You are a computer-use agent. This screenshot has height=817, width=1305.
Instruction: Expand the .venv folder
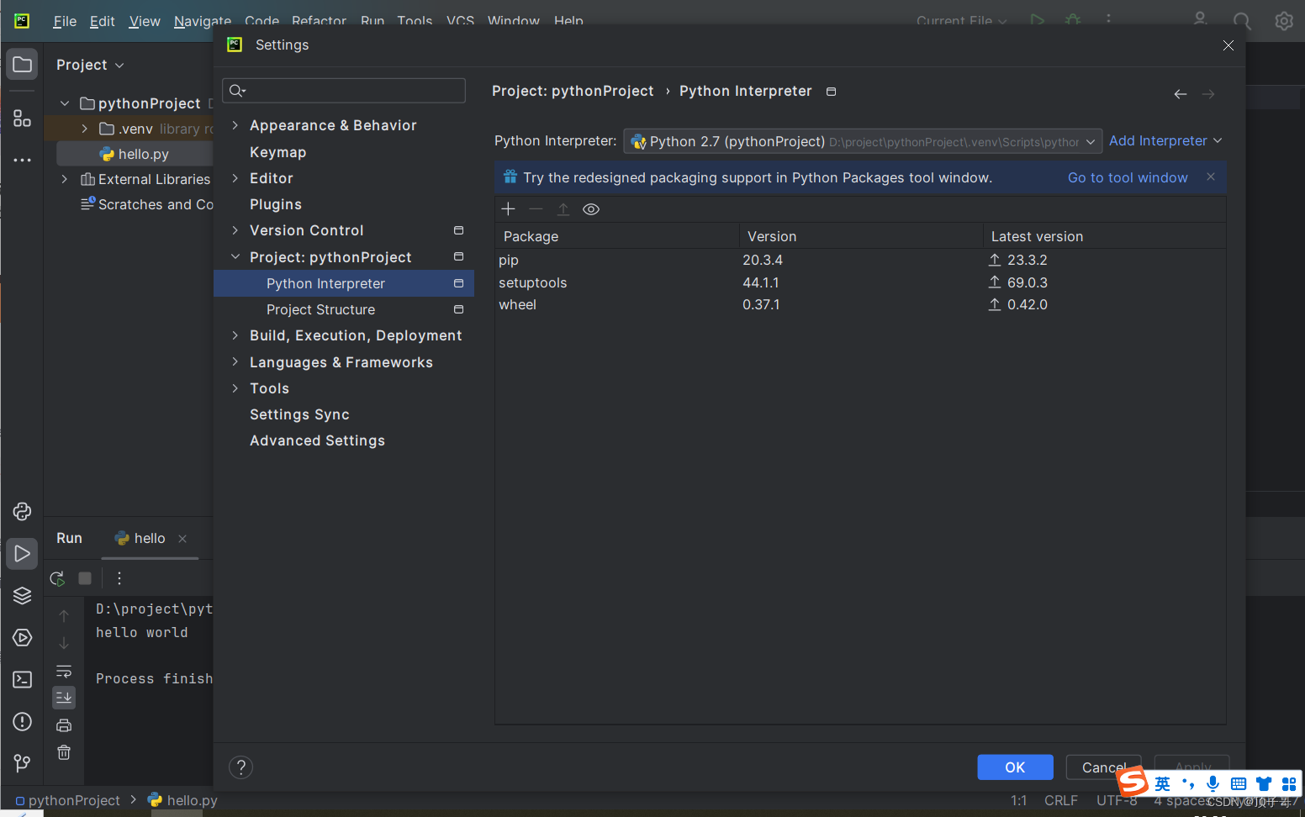pos(85,129)
